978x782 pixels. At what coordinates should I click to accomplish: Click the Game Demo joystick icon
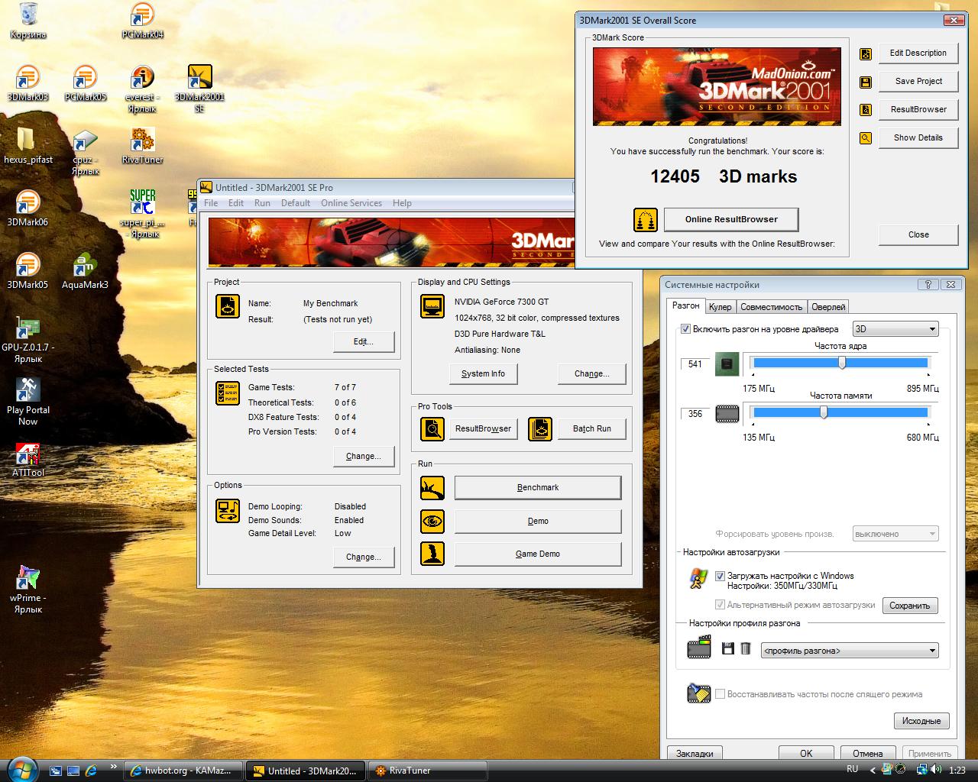pos(432,554)
